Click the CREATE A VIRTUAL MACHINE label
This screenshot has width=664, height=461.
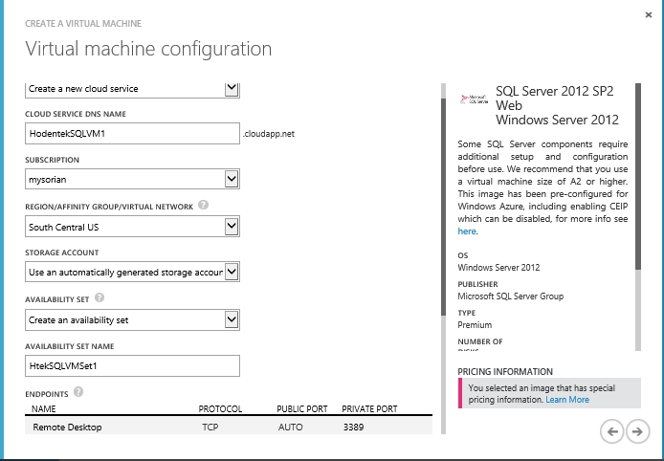[83, 24]
